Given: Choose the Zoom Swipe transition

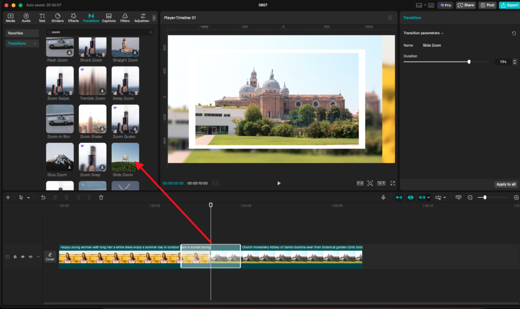Looking at the screenshot, I should 60,81.
